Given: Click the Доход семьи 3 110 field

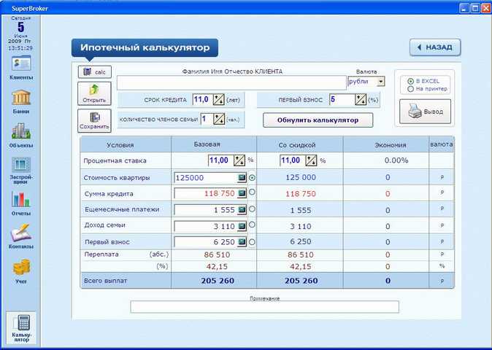Looking at the screenshot, I should tap(206, 226).
